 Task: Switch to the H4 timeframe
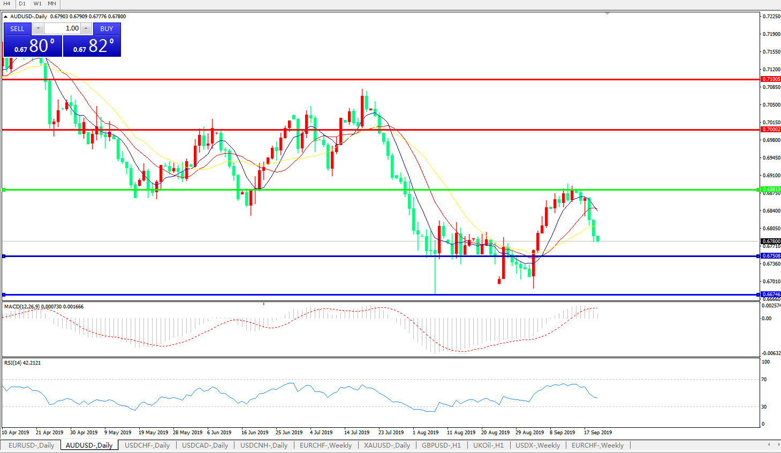7,3
